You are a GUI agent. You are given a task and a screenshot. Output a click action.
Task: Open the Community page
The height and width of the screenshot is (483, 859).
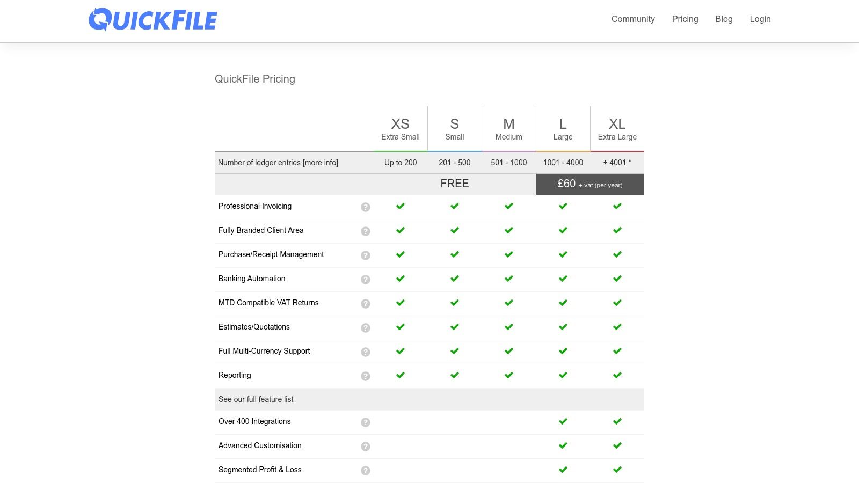[x=632, y=19]
